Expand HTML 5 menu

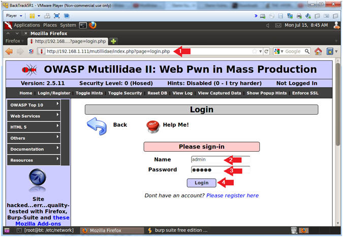[x=34, y=127]
